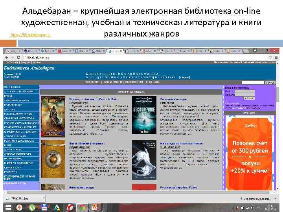283x212 pixels.
Task: Switch to the active Aldebaran browser tab
Action: (116, 51)
